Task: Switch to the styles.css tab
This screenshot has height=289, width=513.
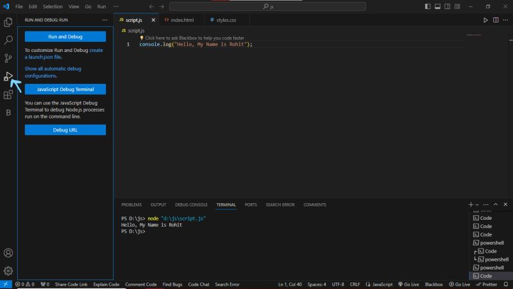Action: click(227, 20)
